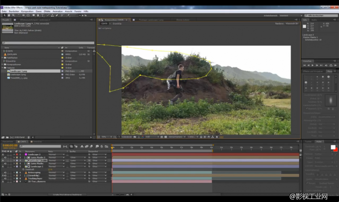Click the motion blur enable icon in timeline
Image resolution: width=339 pixels, height=202 pixels.
click(91, 146)
